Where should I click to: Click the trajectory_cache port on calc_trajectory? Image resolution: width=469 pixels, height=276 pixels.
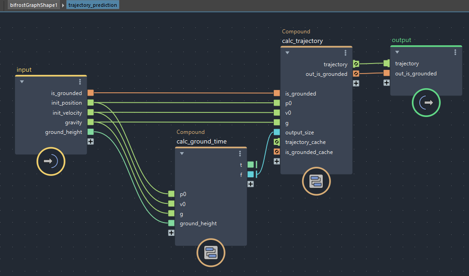(277, 142)
